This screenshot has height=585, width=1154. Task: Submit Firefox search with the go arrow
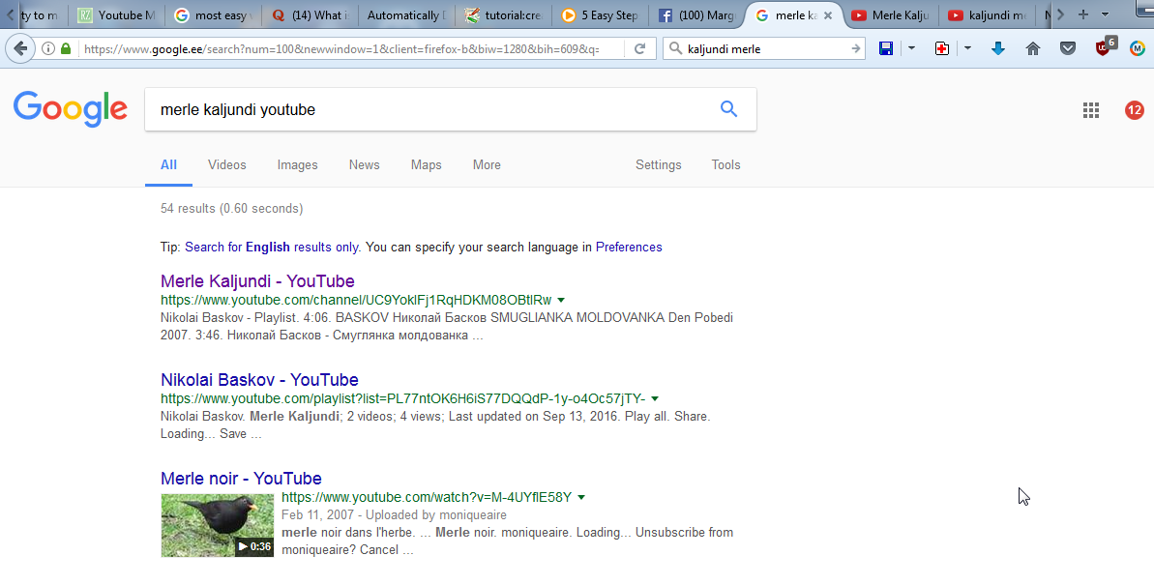pos(855,48)
